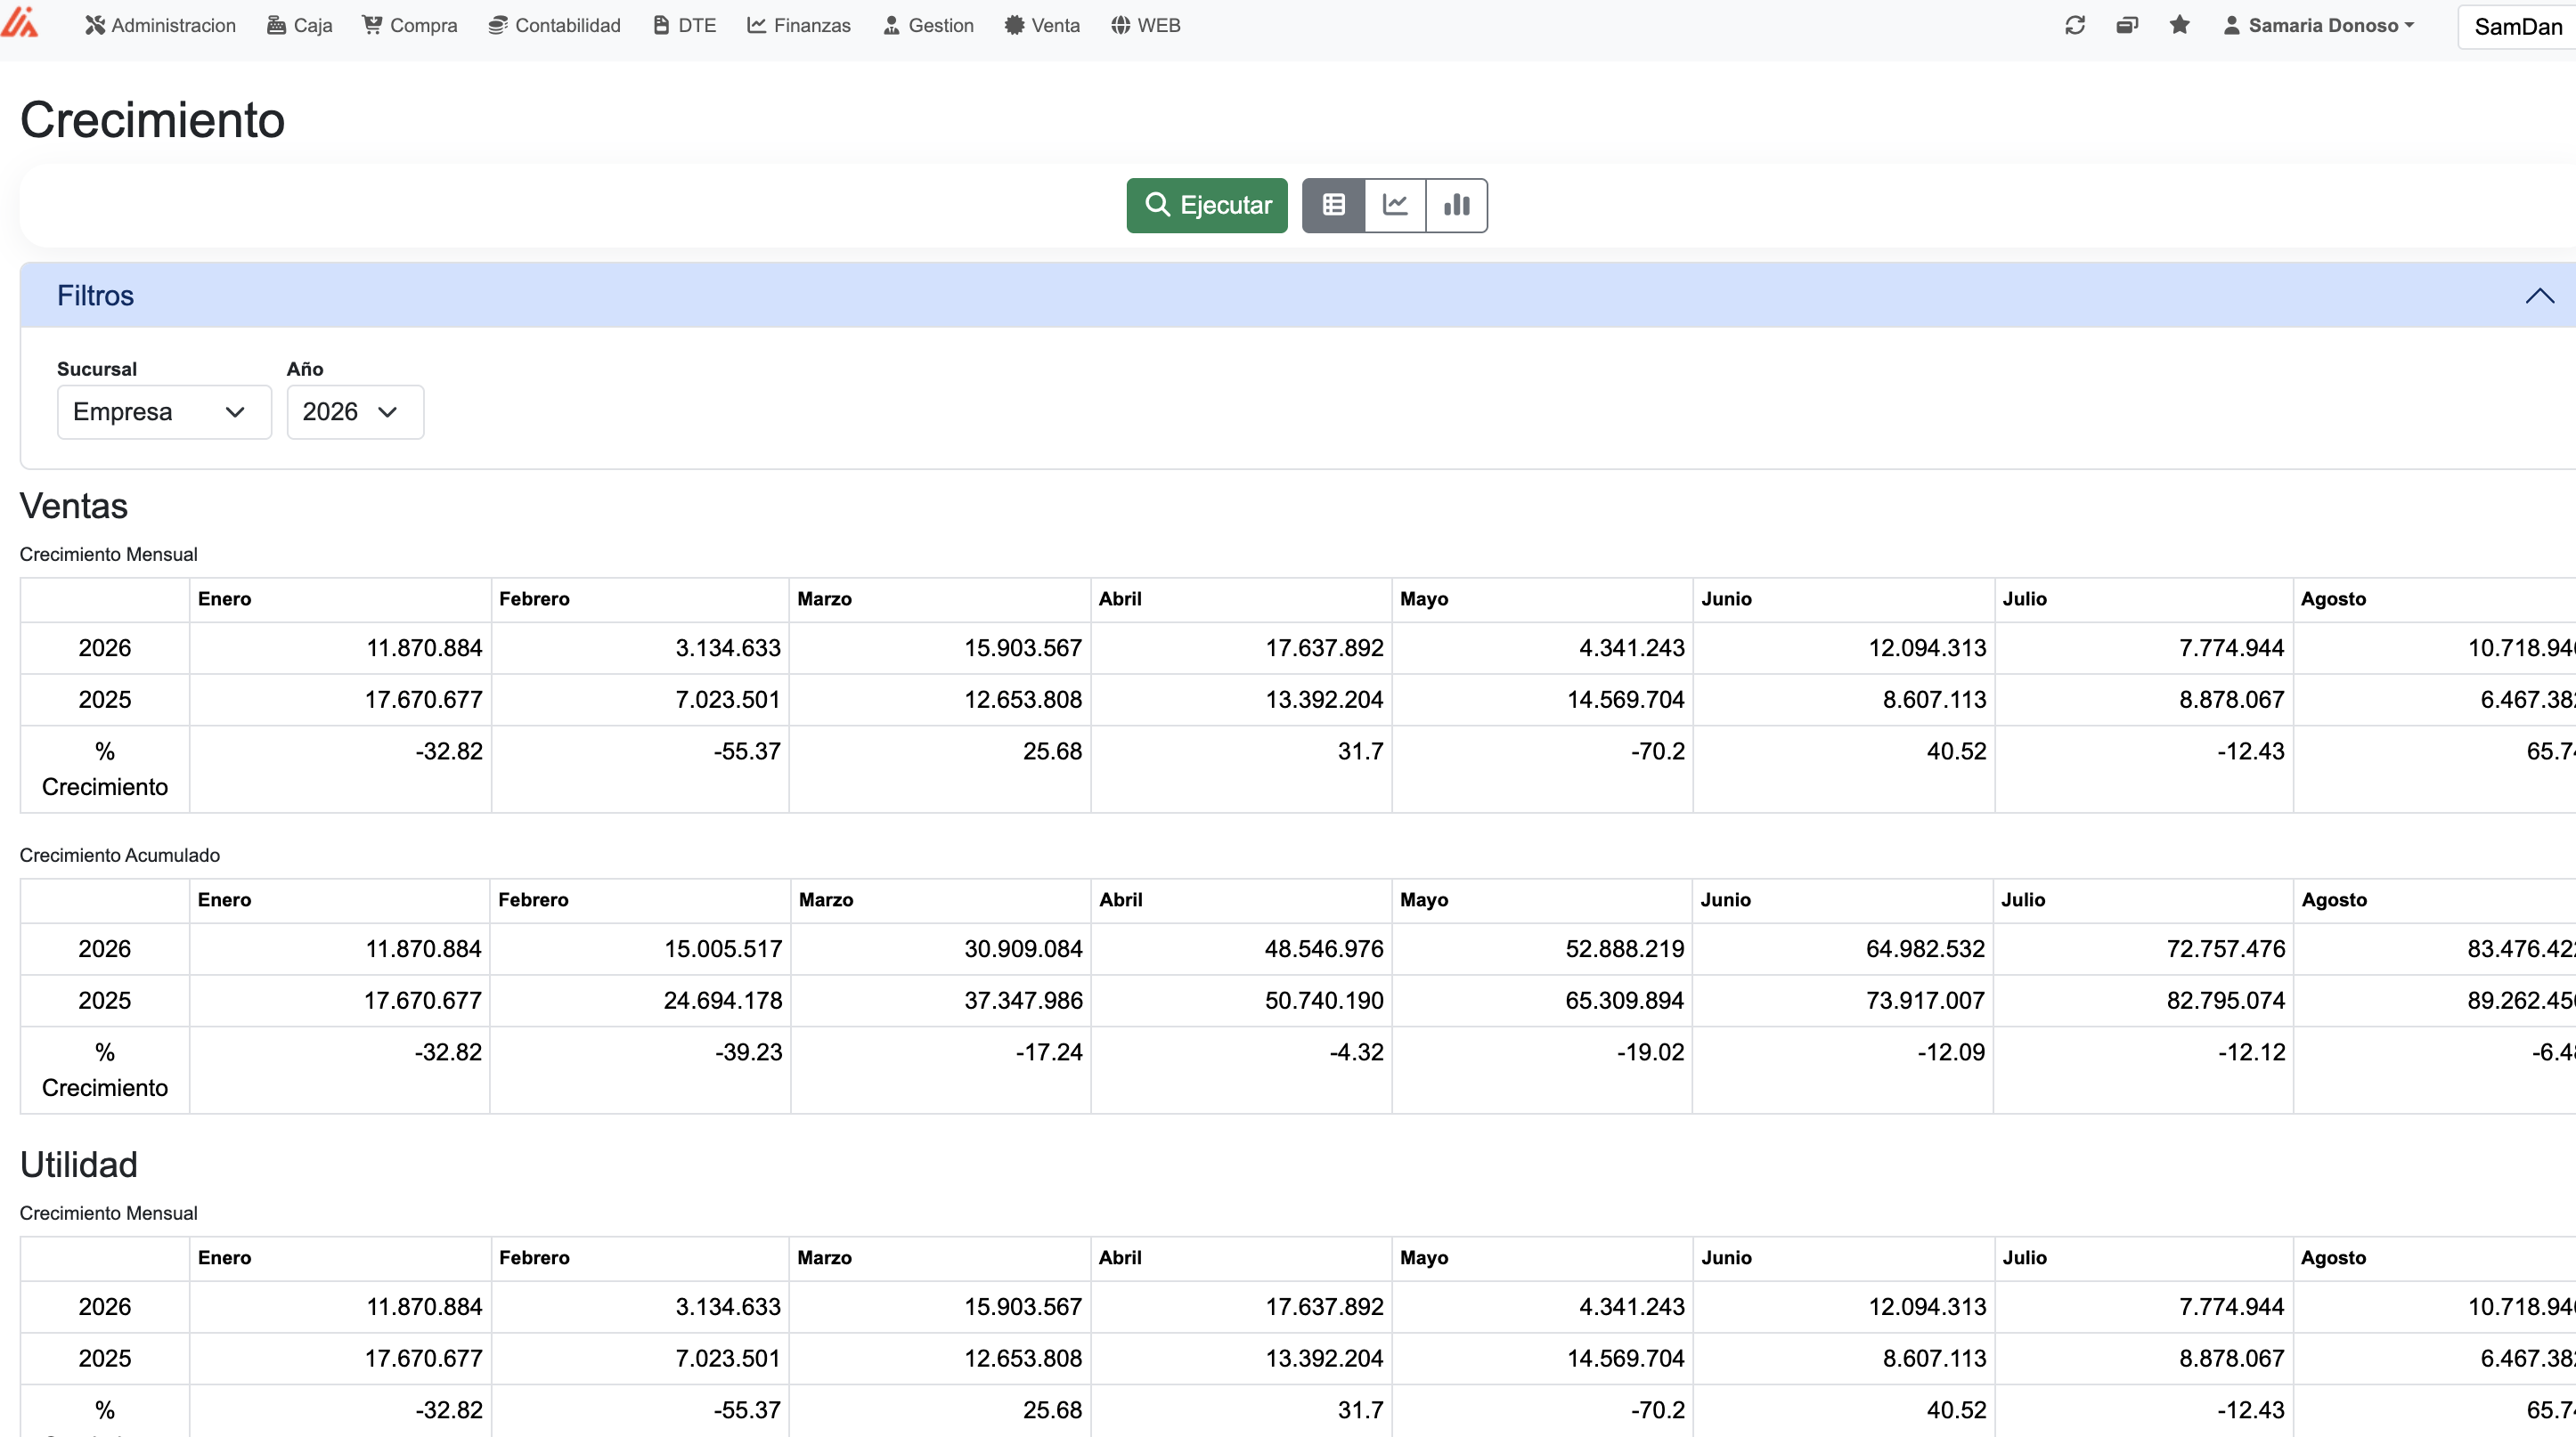Click the favorites star icon
The height and width of the screenshot is (1437, 2576).
2180,25
